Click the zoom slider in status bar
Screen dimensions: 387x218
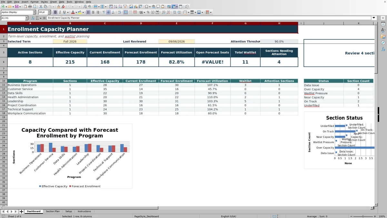click(363, 216)
